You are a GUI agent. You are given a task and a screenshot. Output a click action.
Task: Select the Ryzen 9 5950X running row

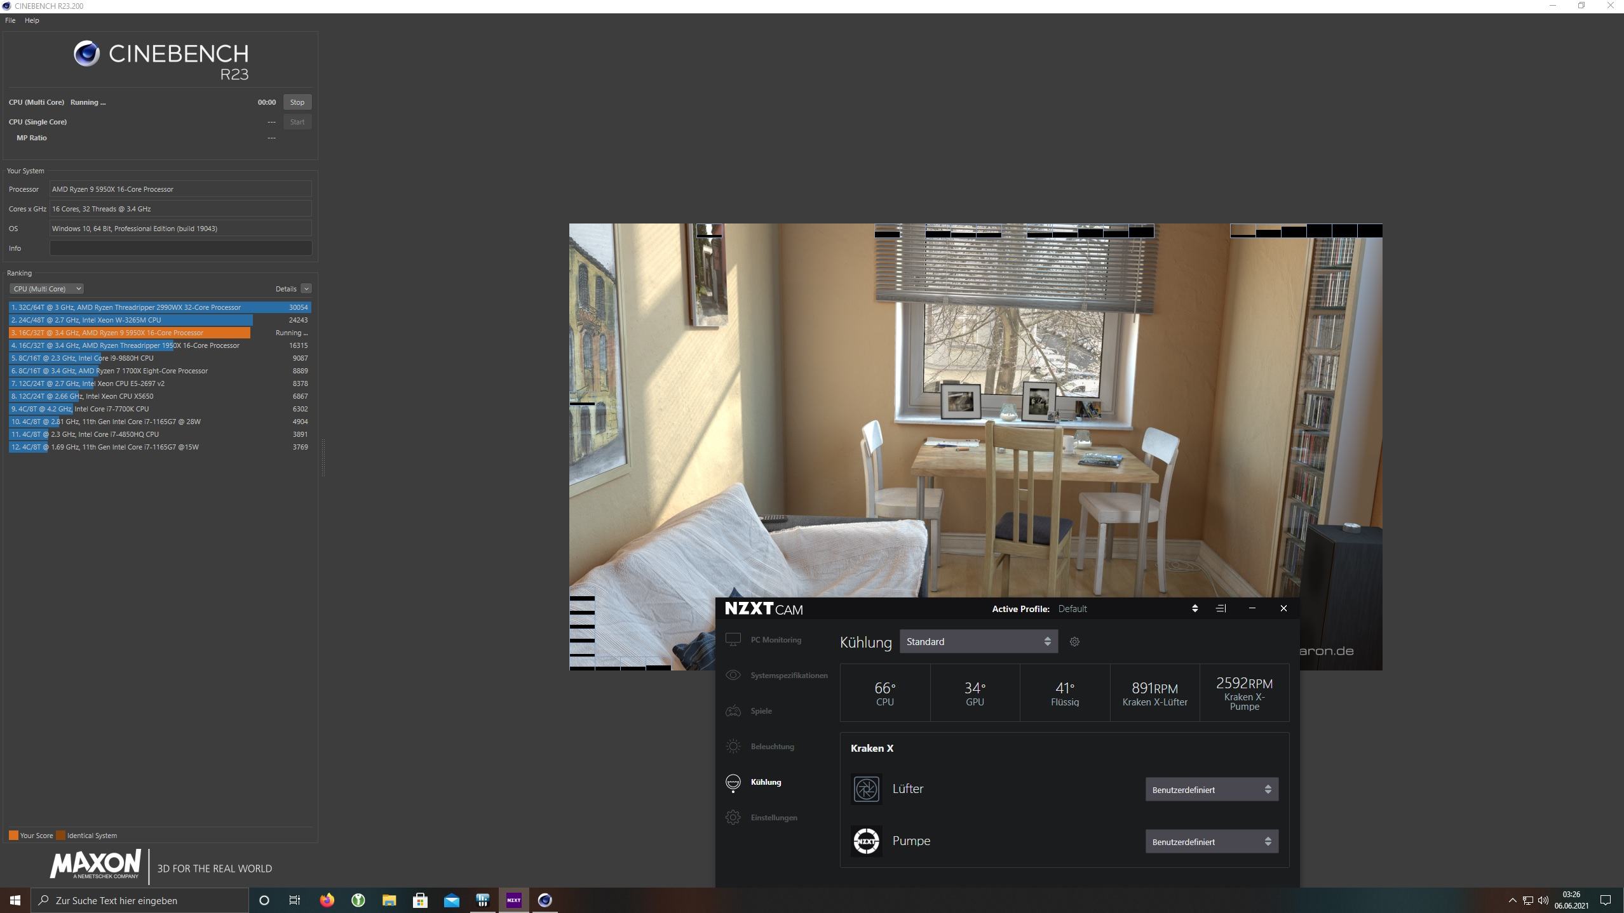[160, 333]
